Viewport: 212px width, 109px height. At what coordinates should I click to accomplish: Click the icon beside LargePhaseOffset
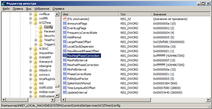click(x=65, y=42)
